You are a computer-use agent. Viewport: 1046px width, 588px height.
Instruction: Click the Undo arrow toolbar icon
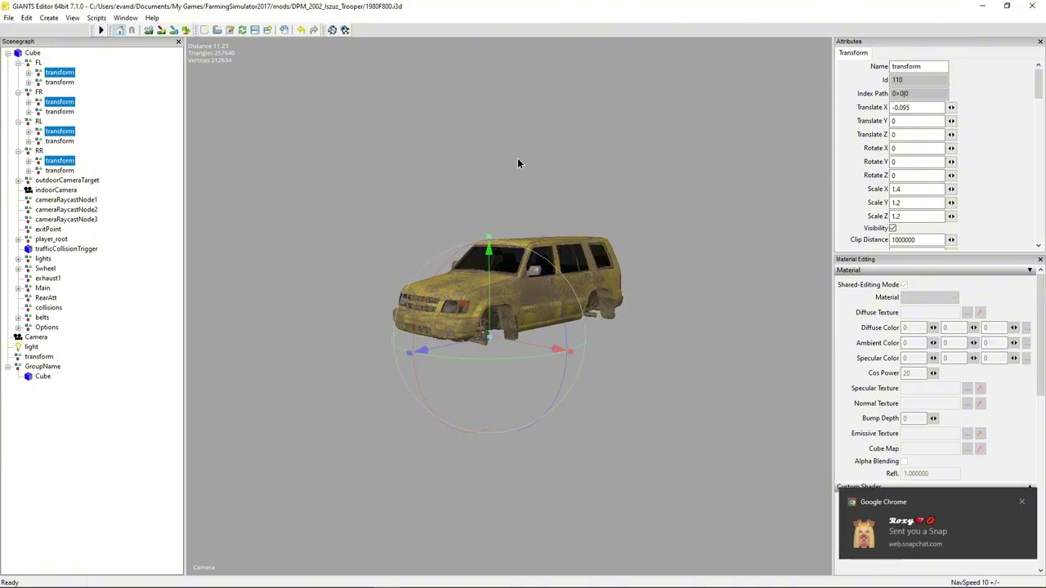pos(301,30)
